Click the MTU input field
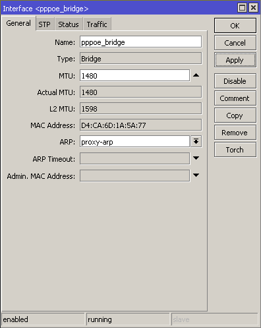261x328 pixels. pos(134,76)
